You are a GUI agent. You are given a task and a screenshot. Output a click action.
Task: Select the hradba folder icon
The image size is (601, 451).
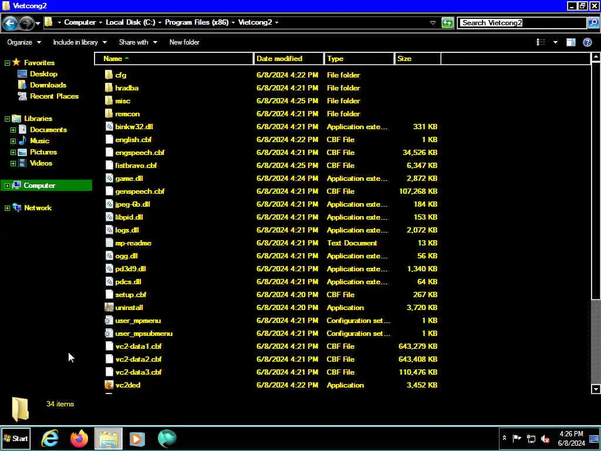pyautogui.click(x=109, y=88)
